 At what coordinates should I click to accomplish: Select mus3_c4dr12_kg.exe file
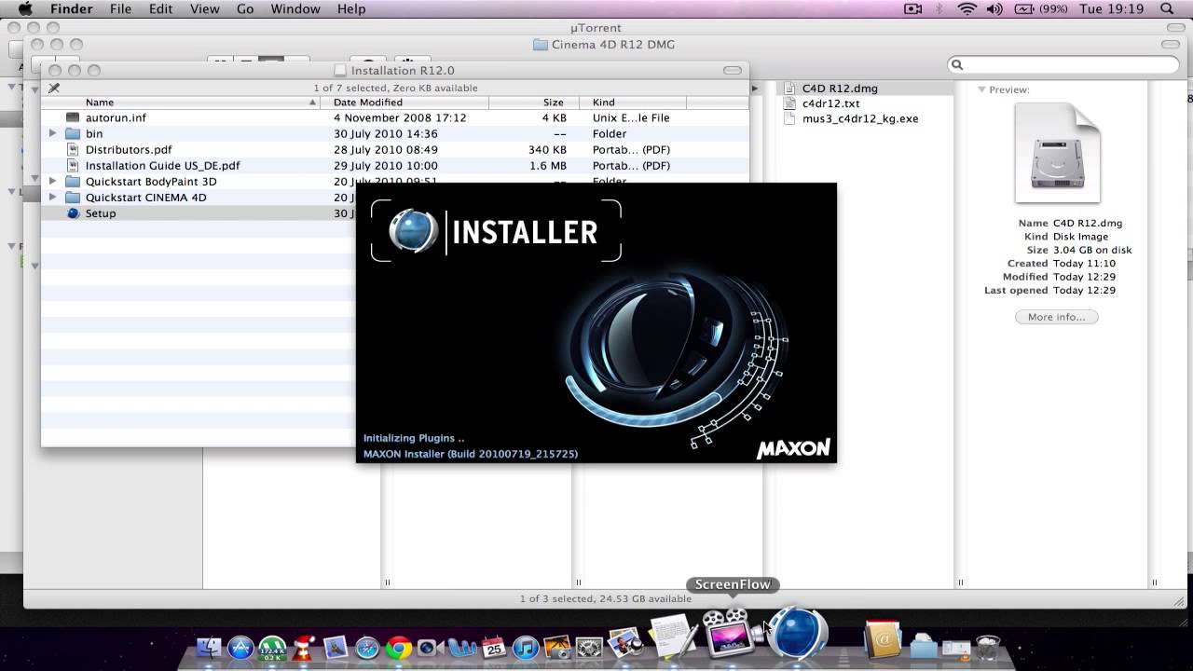865,118
